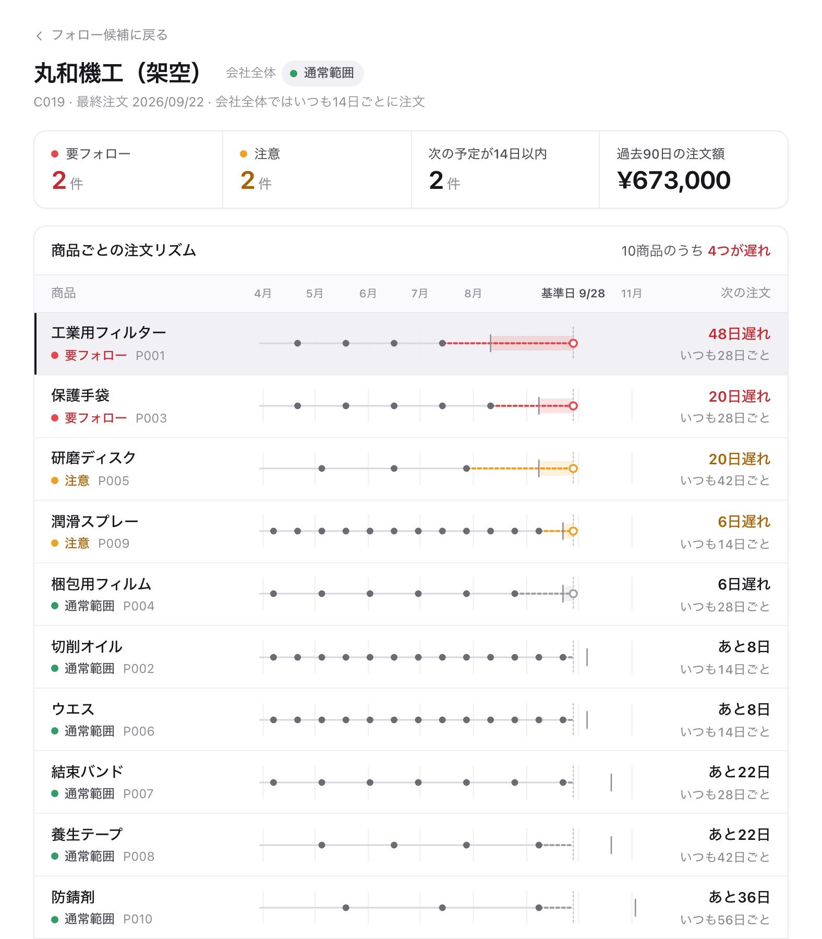822x939 pixels.
Task: Click the P007 product code
Action: point(138,794)
